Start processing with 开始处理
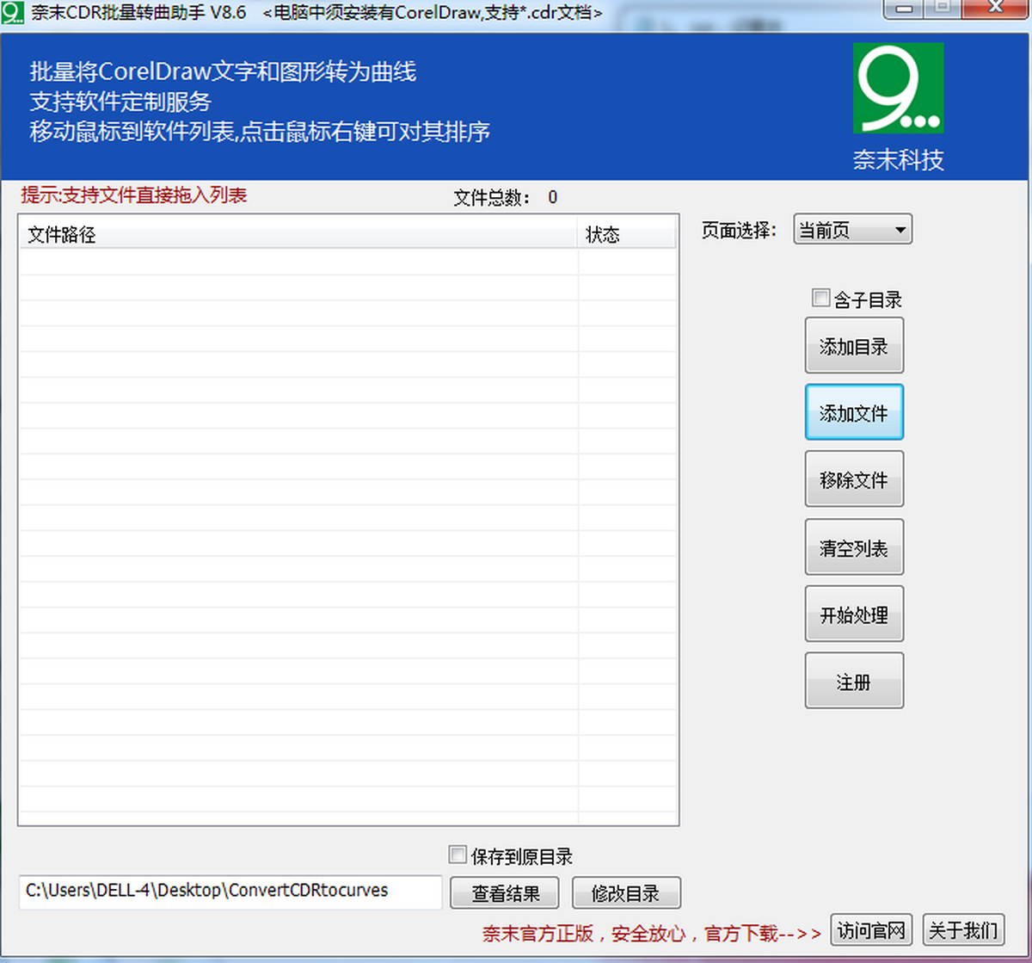 [853, 614]
